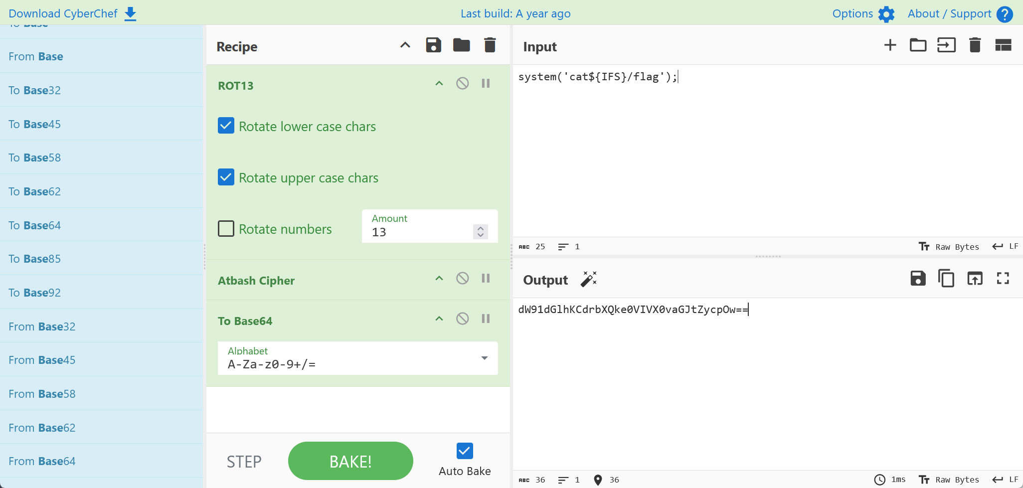
Task: Enable the Rotate numbers checkbox
Action: 226,229
